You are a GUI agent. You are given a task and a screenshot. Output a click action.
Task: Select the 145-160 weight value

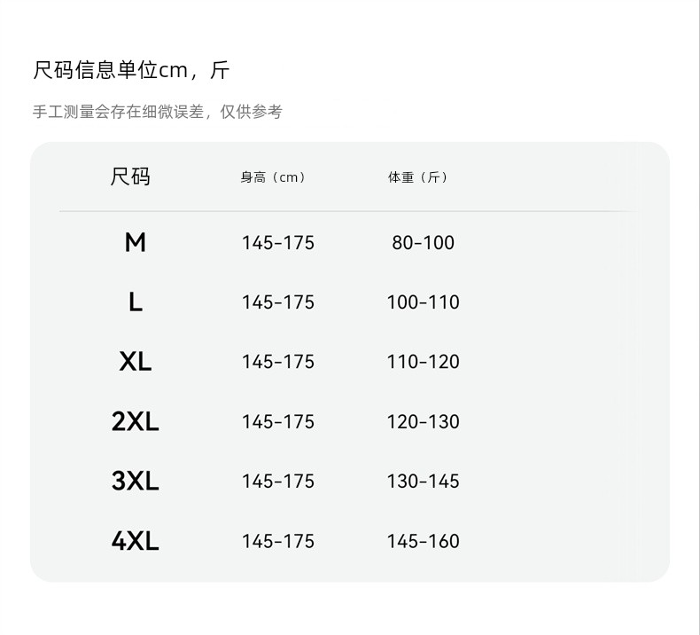[x=423, y=541]
